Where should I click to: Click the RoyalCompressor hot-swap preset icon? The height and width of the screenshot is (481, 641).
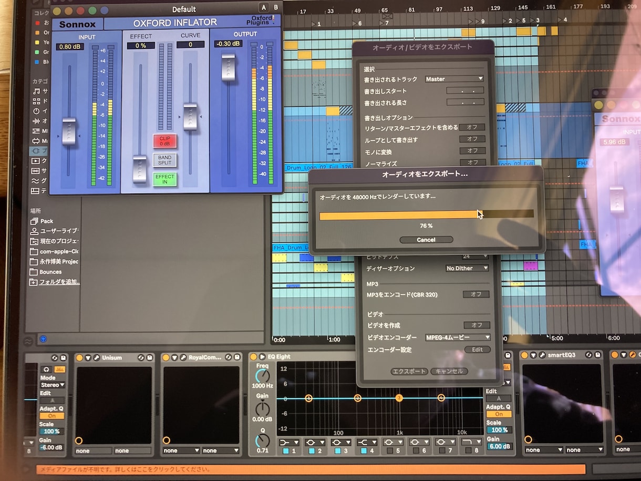pyautogui.click(x=229, y=357)
